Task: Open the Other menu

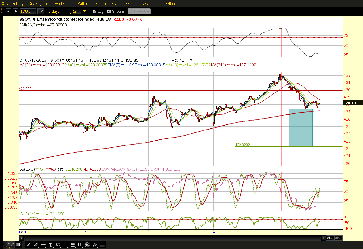Action: click(x=171, y=3)
